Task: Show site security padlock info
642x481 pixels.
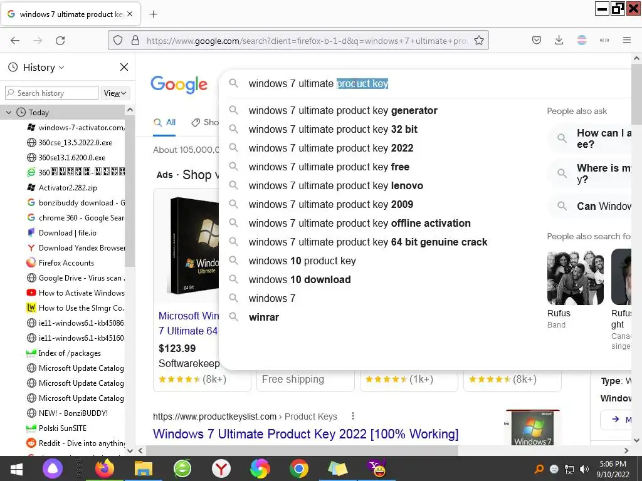Action: tap(135, 41)
